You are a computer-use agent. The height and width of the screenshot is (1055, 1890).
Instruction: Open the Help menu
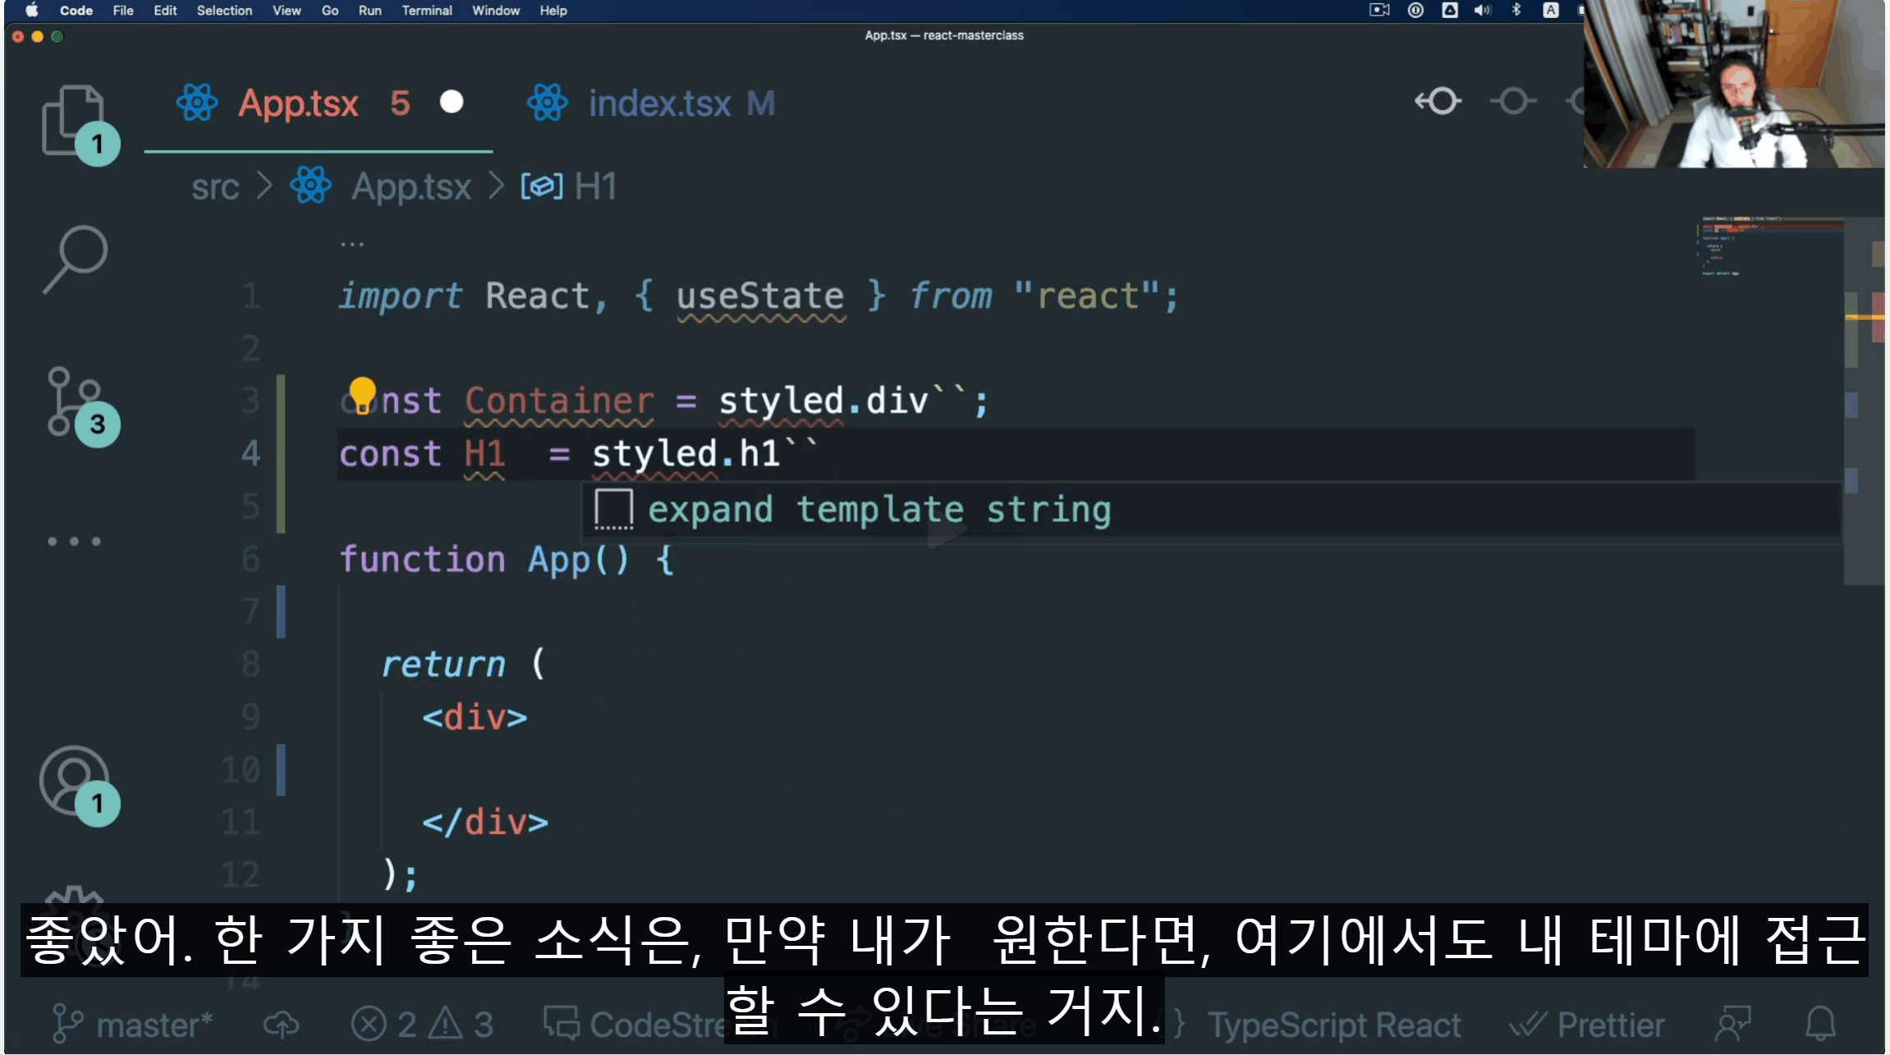click(553, 11)
